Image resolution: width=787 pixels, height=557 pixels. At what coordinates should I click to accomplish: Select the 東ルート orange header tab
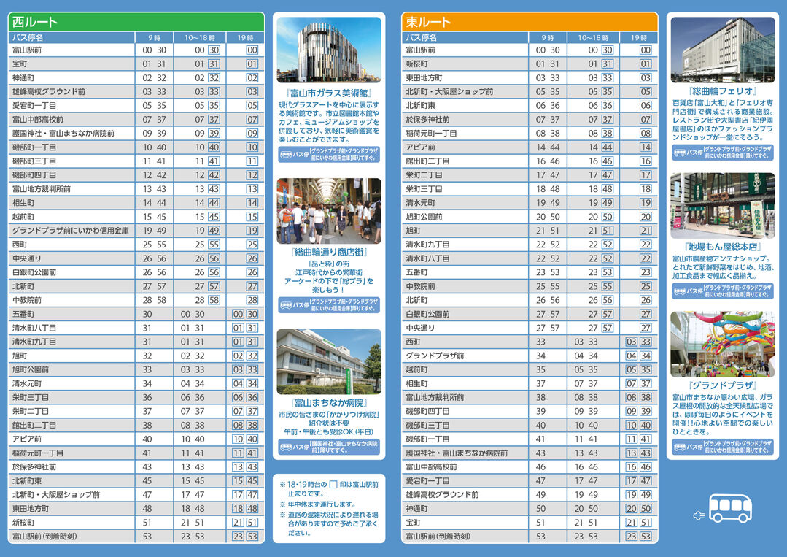530,22
